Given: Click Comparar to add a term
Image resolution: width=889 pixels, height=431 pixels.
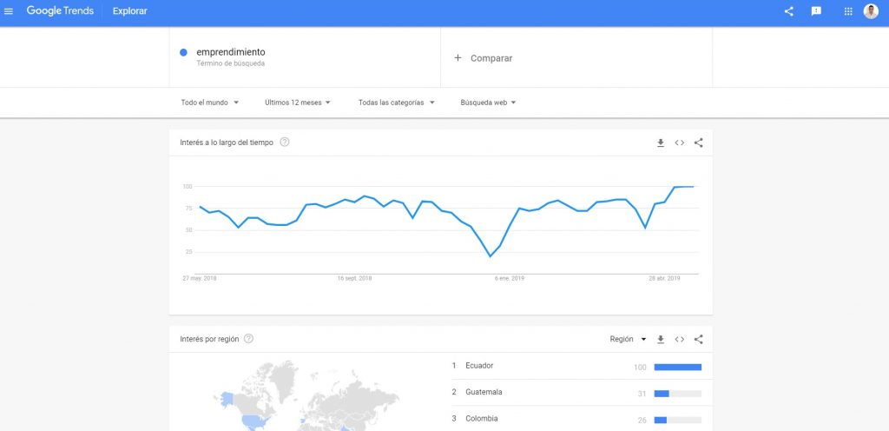Looking at the screenshot, I should [x=484, y=58].
